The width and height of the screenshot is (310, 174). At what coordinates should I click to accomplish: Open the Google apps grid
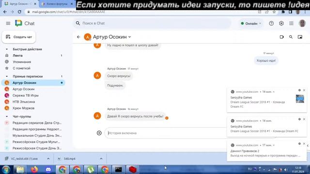coord(291,23)
